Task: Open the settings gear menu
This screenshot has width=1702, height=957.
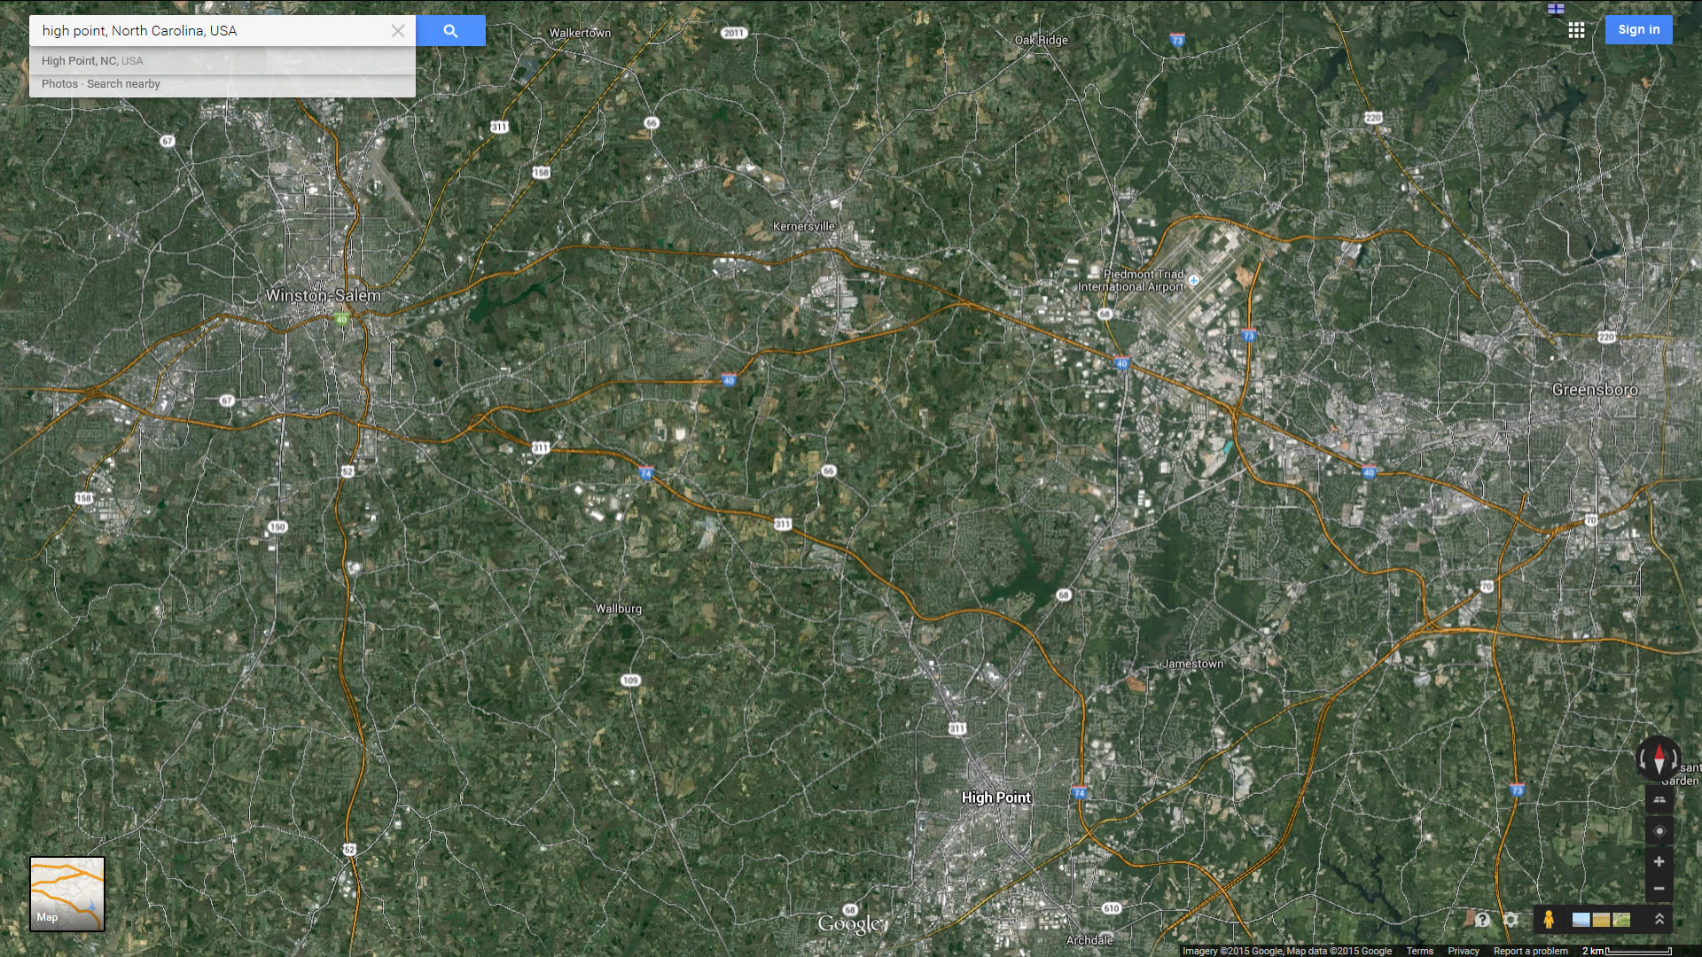Action: point(1511,920)
